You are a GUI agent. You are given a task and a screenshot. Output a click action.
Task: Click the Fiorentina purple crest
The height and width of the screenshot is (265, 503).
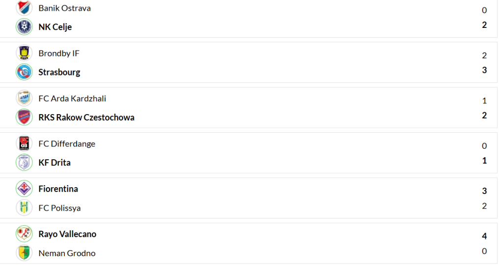[x=24, y=189]
